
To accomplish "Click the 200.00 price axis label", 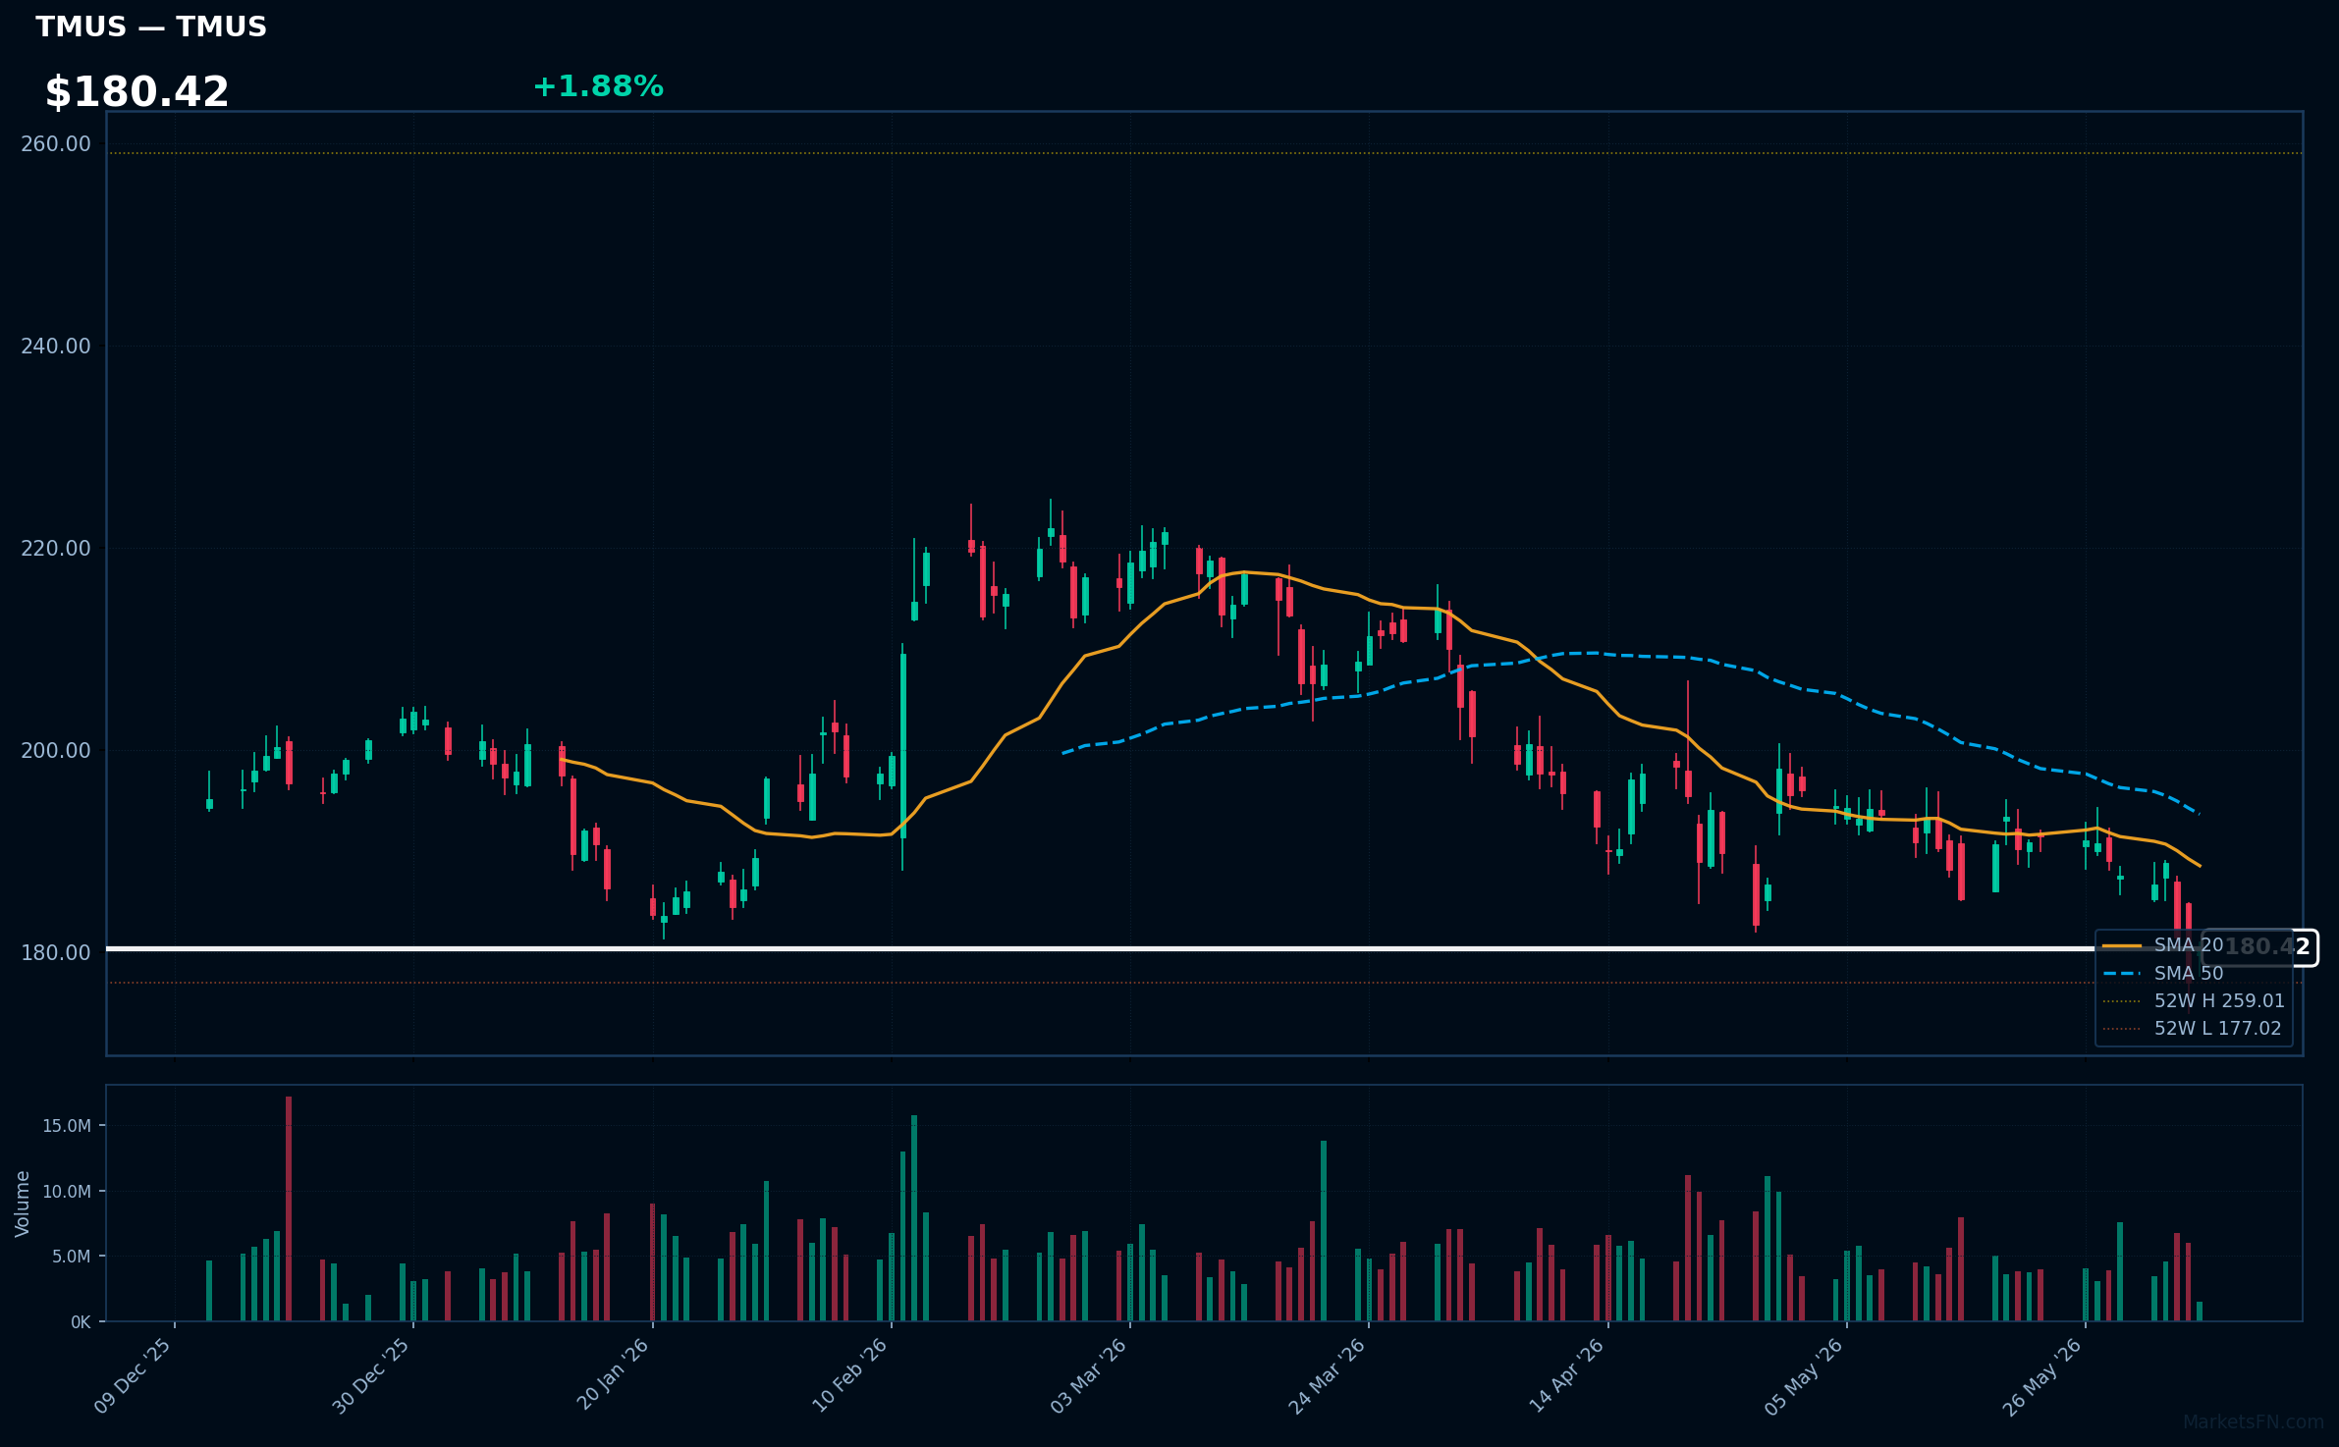I will coord(56,751).
